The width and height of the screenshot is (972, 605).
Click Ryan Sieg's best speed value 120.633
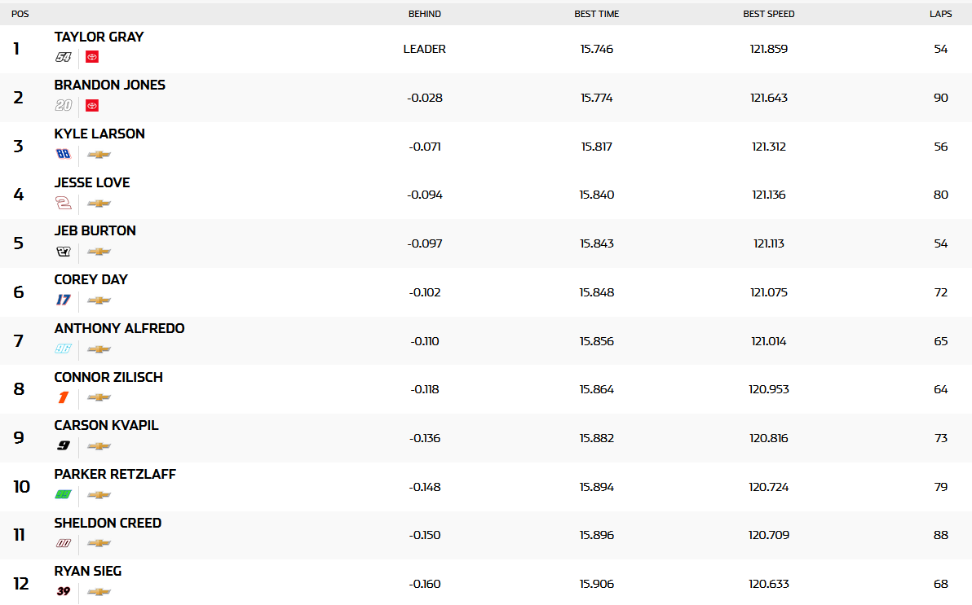(768, 584)
